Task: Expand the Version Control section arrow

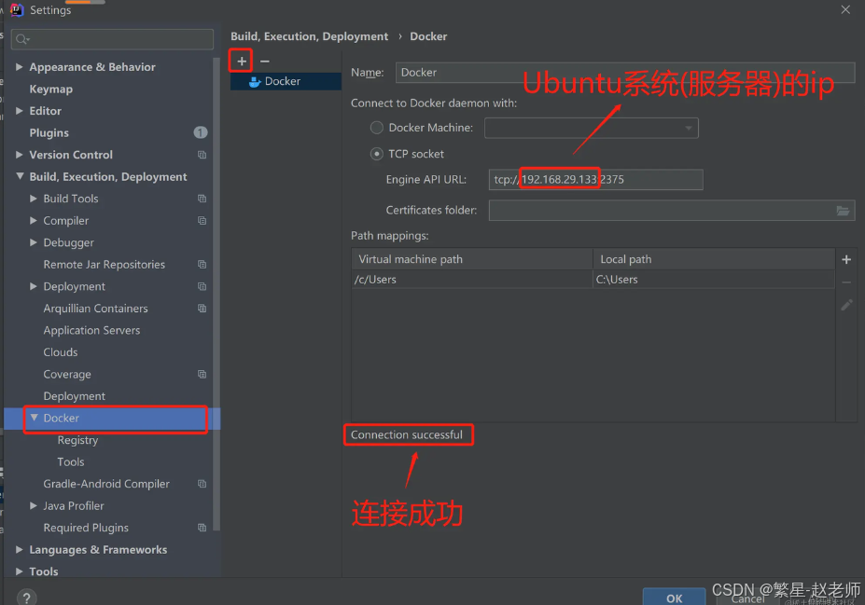Action: tap(20, 155)
